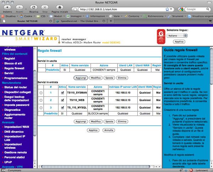Open the Moduli toolbar menu

click(57, 16)
